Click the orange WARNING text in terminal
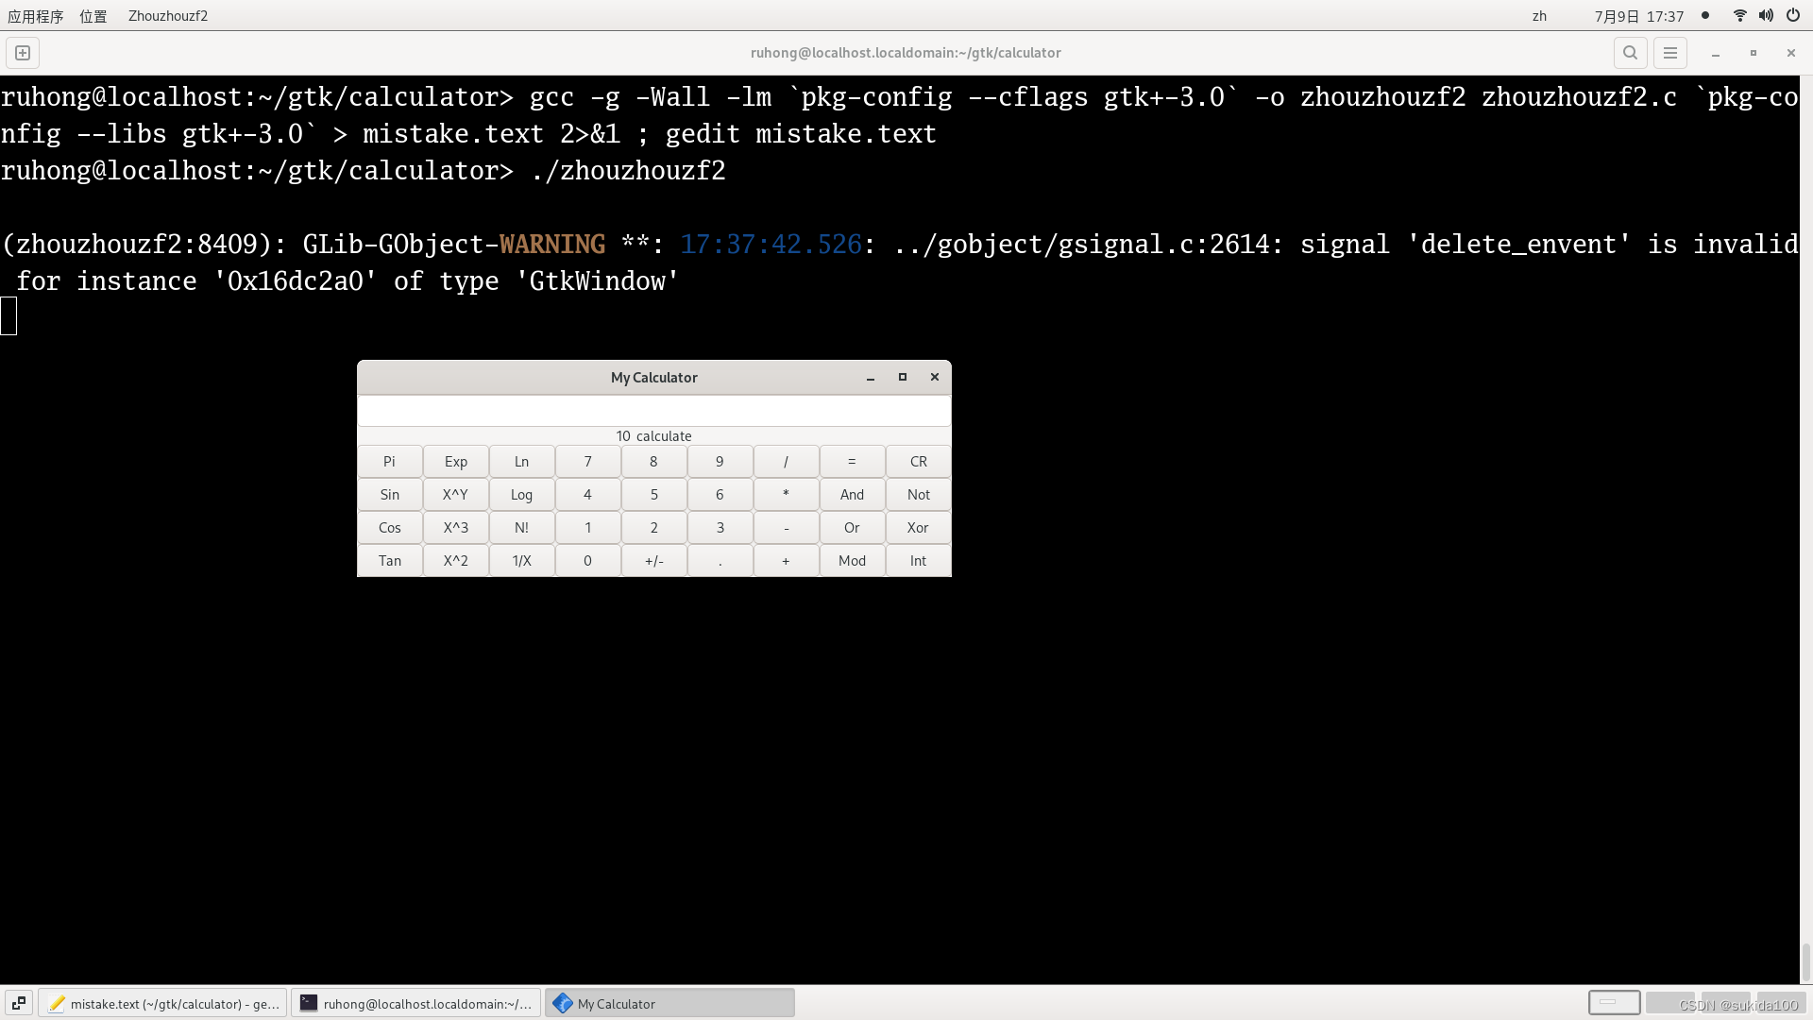Viewport: 1813px width, 1020px height. tap(552, 245)
